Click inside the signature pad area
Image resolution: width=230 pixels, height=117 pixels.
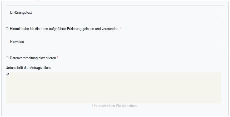tap(113, 88)
